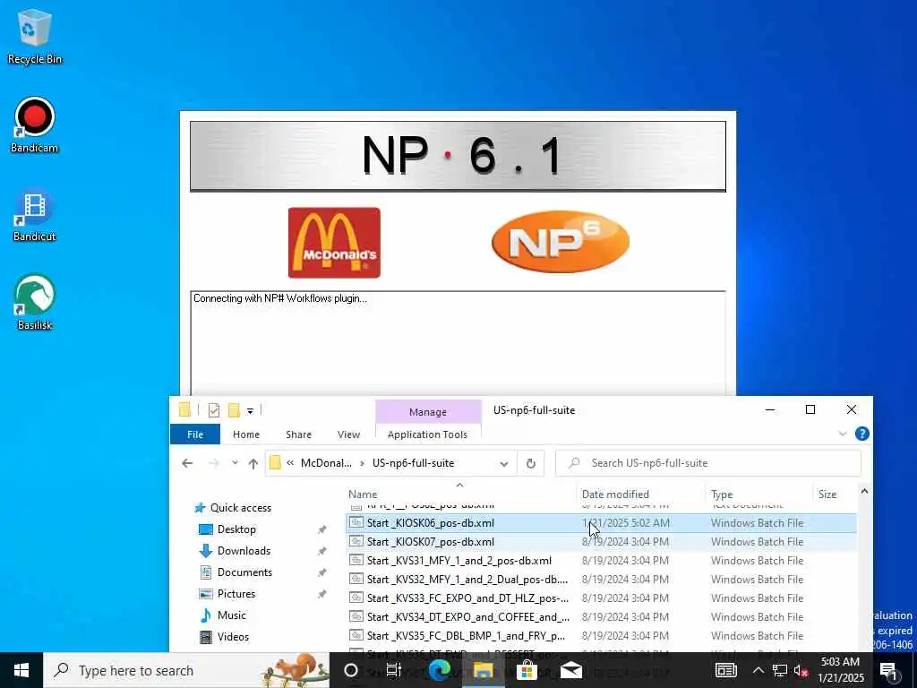This screenshot has width=917, height=688.
Task: Open recent locations dropdown arrow
Action: pyautogui.click(x=235, y=463)
